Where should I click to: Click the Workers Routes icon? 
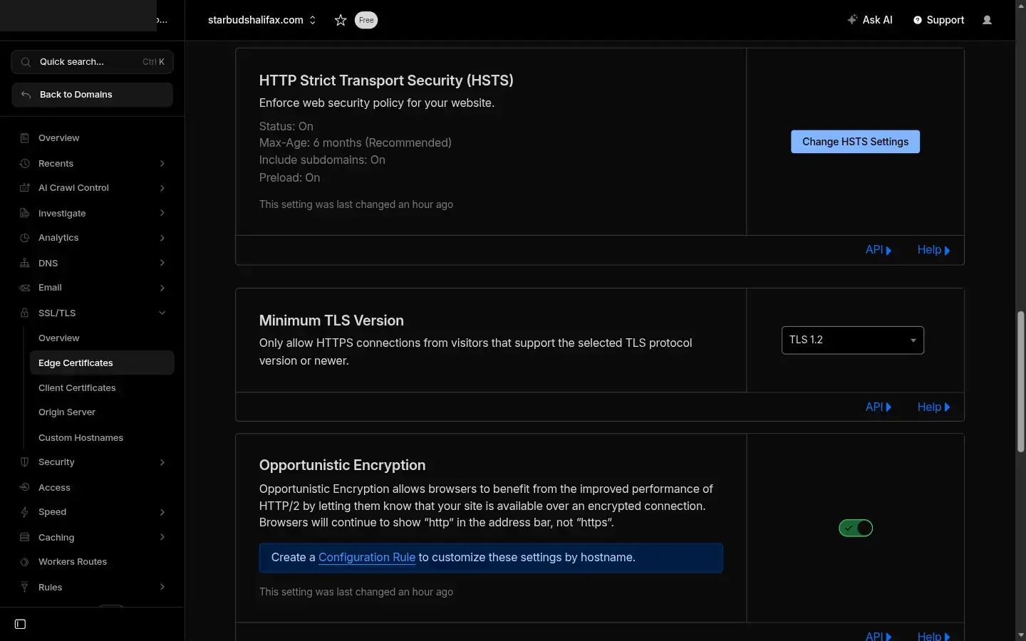click(x=24, y=562)
